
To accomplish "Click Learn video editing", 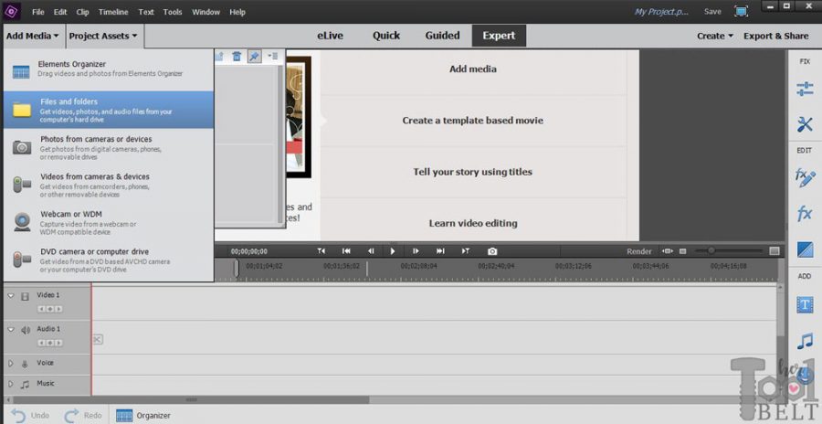I will pyautogui.click(x=473, y=223).
